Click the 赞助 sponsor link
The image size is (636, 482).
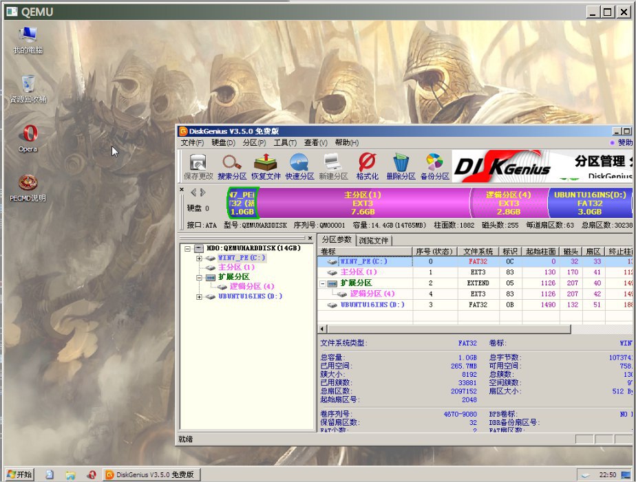[625, 142]
